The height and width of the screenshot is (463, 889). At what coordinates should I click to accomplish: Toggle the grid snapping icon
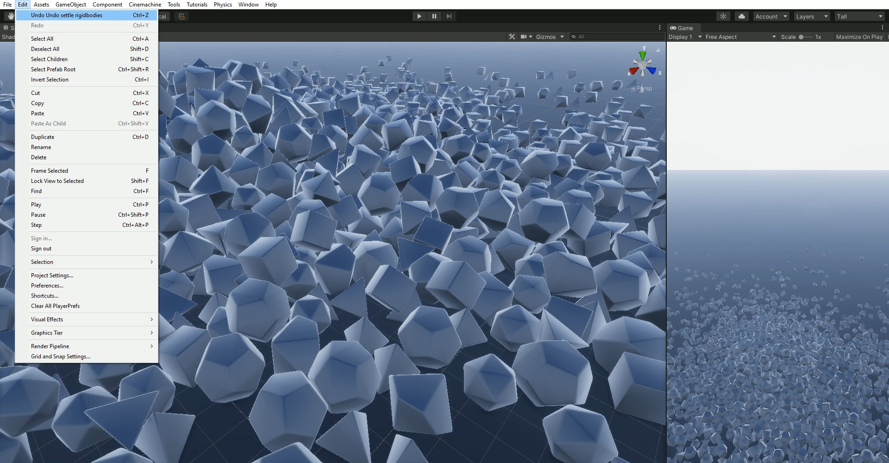click(182, 16)
